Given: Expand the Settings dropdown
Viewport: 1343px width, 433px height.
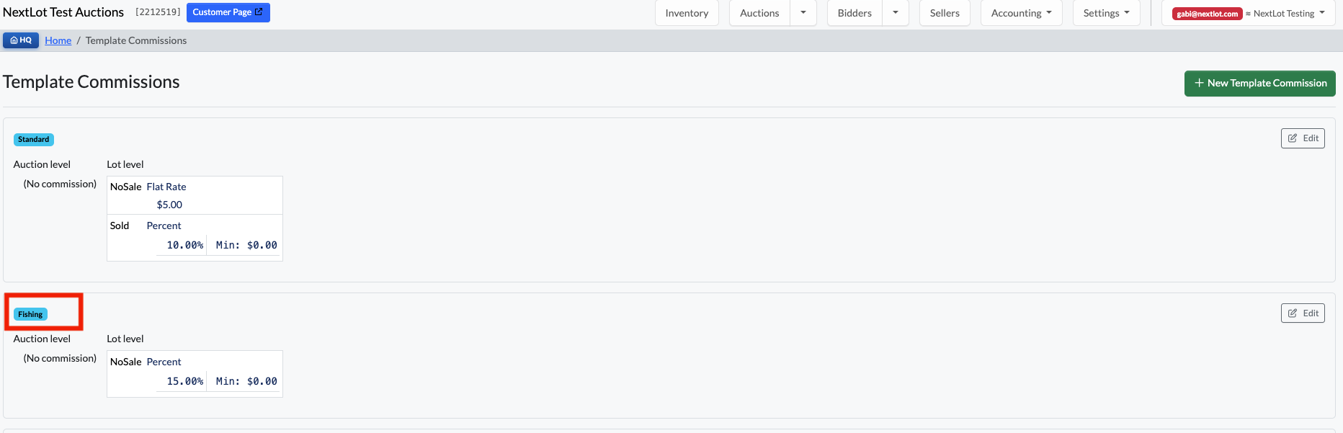Looking at the screenshot, I should pos(1106,13).
